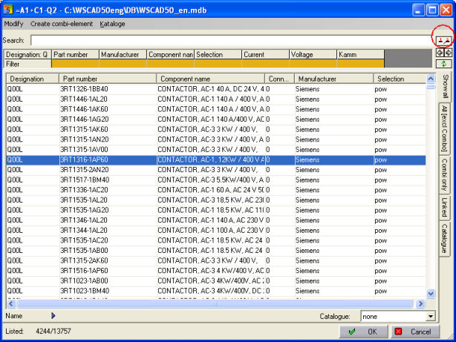Open the Kataloge menu
The image size is (456, 342).
point(112,24)
